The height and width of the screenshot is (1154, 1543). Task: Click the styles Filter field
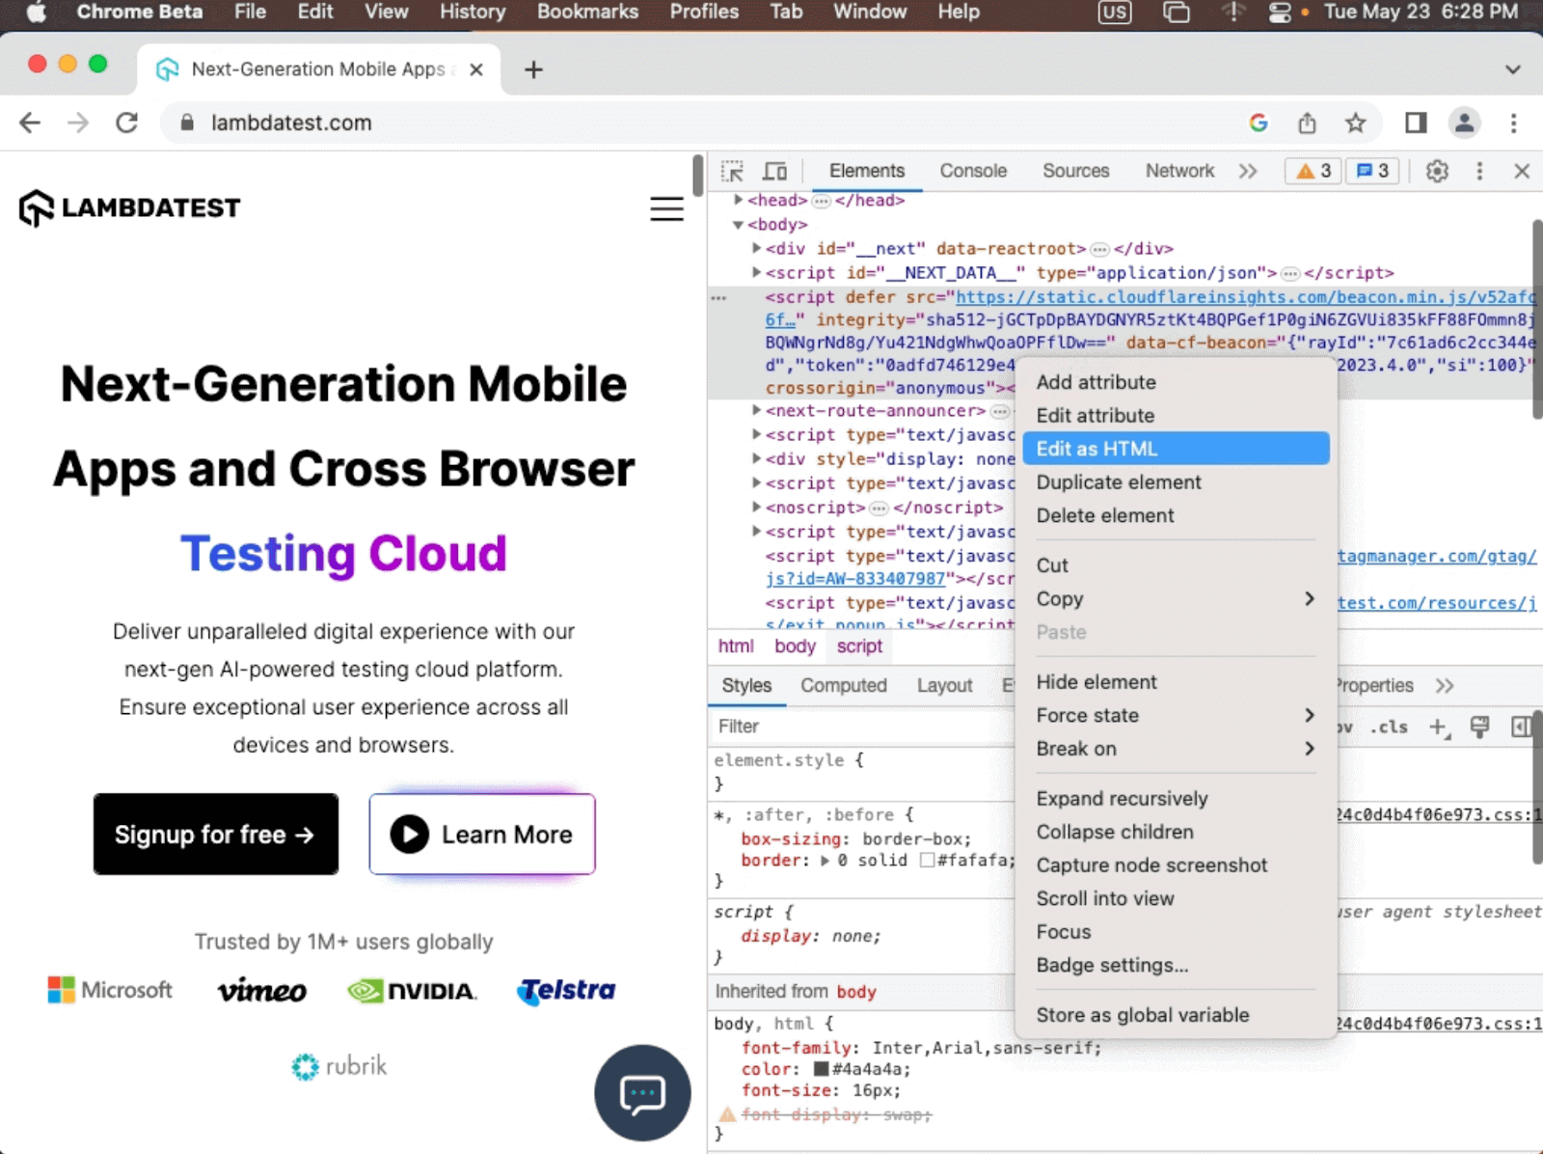click(x=861, y=727)
